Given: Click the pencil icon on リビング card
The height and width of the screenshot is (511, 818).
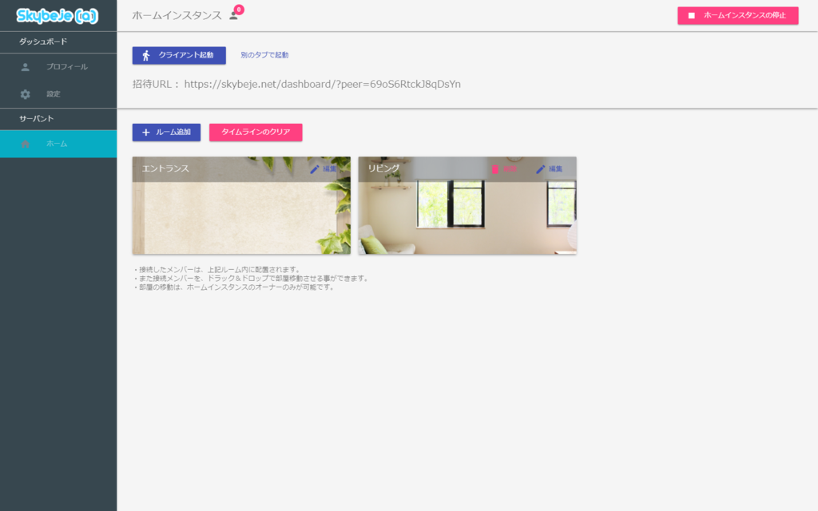Looking at the screenshot, I should pos(541,169).
